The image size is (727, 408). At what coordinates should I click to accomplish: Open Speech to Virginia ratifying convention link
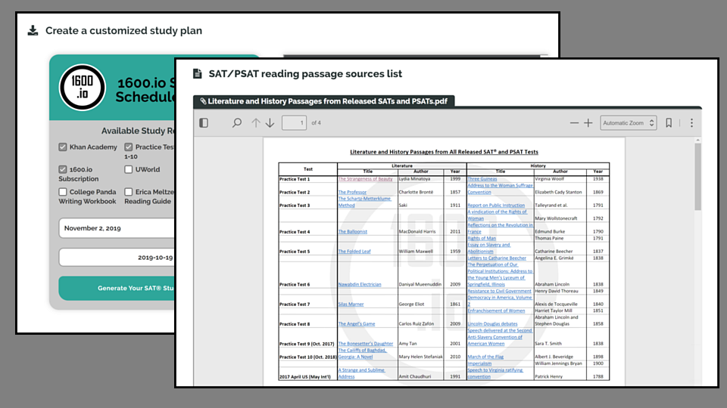(x=495, y=373)
